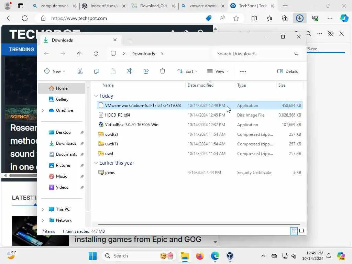Go up one folder level in Explorer
Screen dimensions: 352x264
pos(79,54)
